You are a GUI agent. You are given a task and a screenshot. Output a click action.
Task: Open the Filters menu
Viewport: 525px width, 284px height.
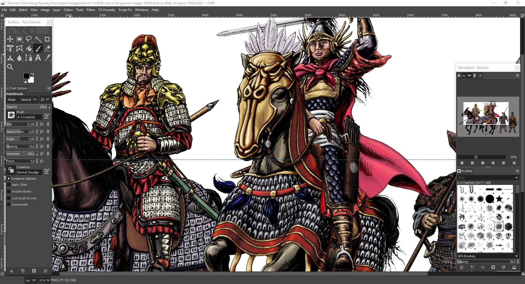pos(91,10)
